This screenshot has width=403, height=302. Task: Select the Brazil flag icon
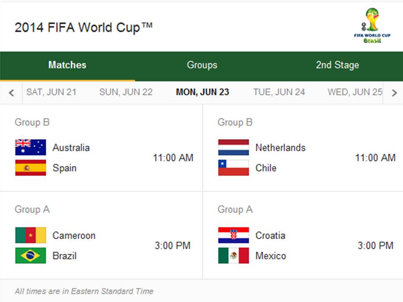[30, 255]
